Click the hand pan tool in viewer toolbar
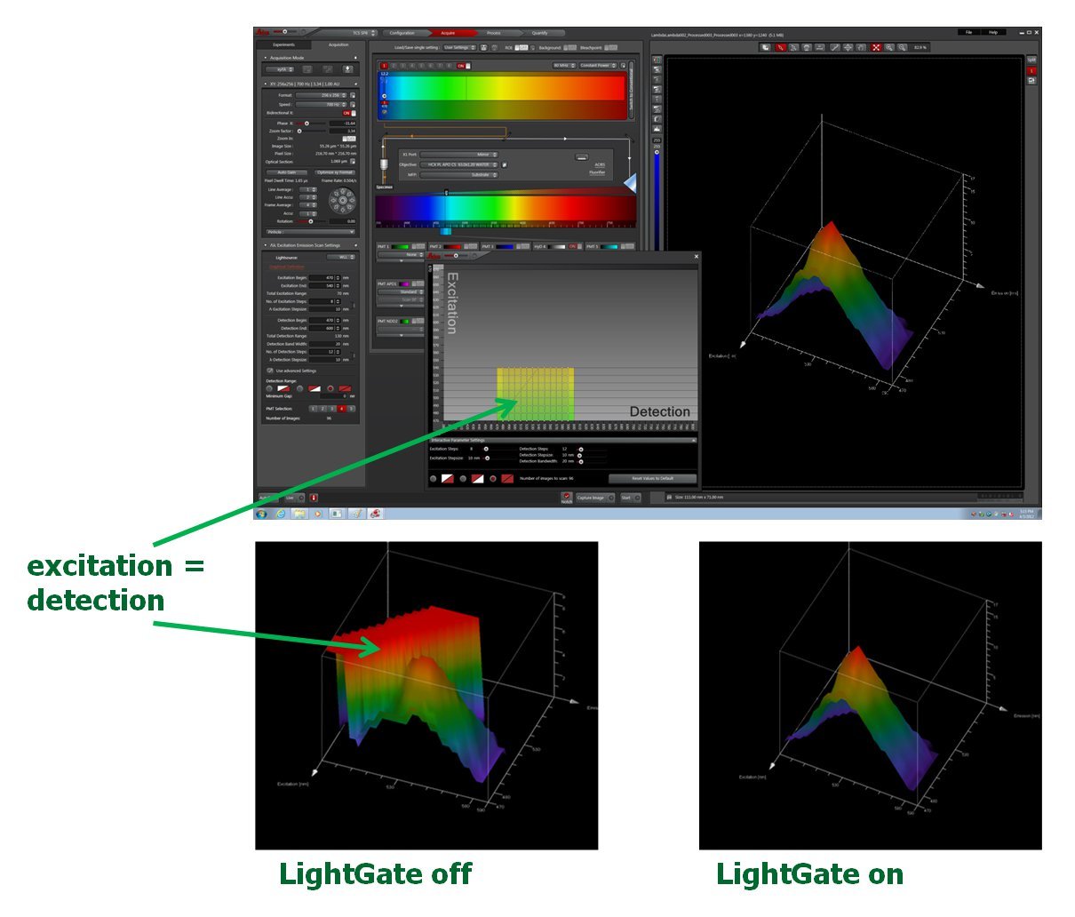1075x917 pixels. pos(862,47)
